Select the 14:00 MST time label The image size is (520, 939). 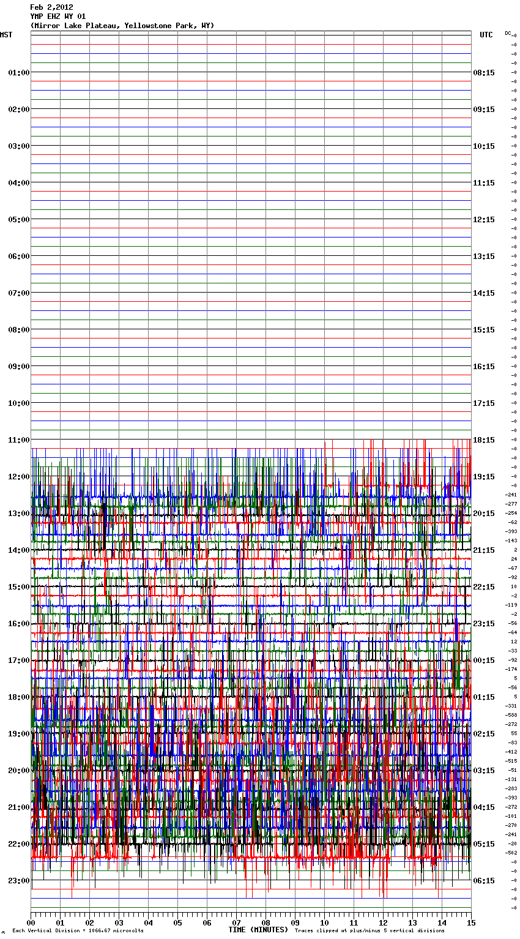pyautogui.click(x=19, y=550)
